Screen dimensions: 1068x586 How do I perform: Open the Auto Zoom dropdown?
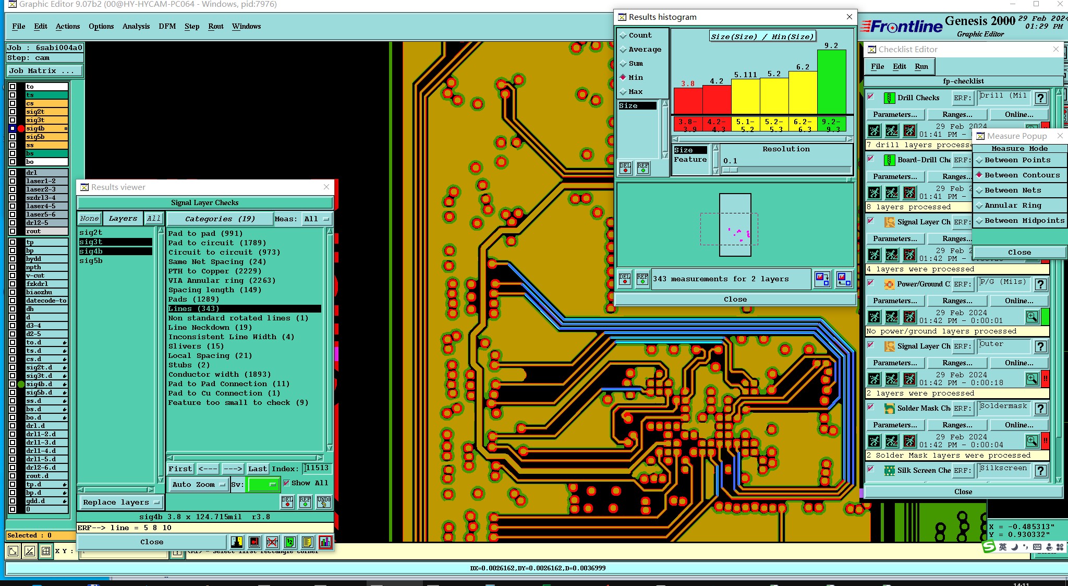tap(199, 485)
